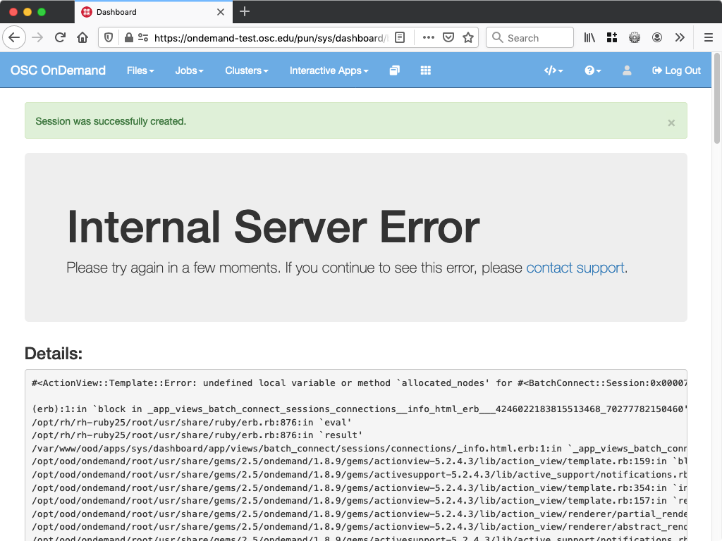The image size is (722, 541).
Task: Click the URL address field
Action: [271, 38]
